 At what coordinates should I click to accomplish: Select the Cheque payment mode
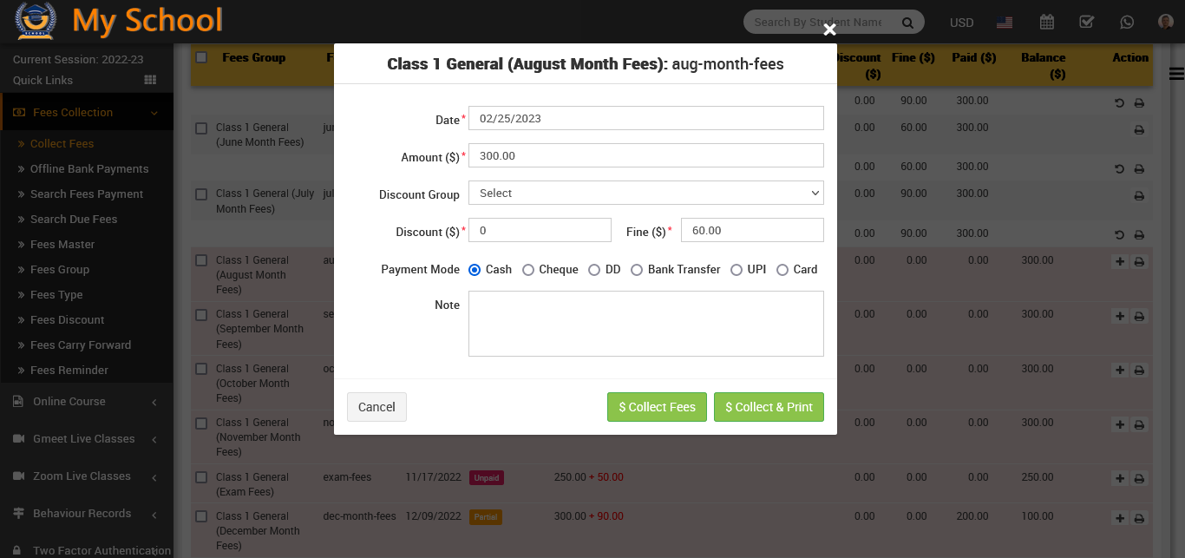coord(528,270)
